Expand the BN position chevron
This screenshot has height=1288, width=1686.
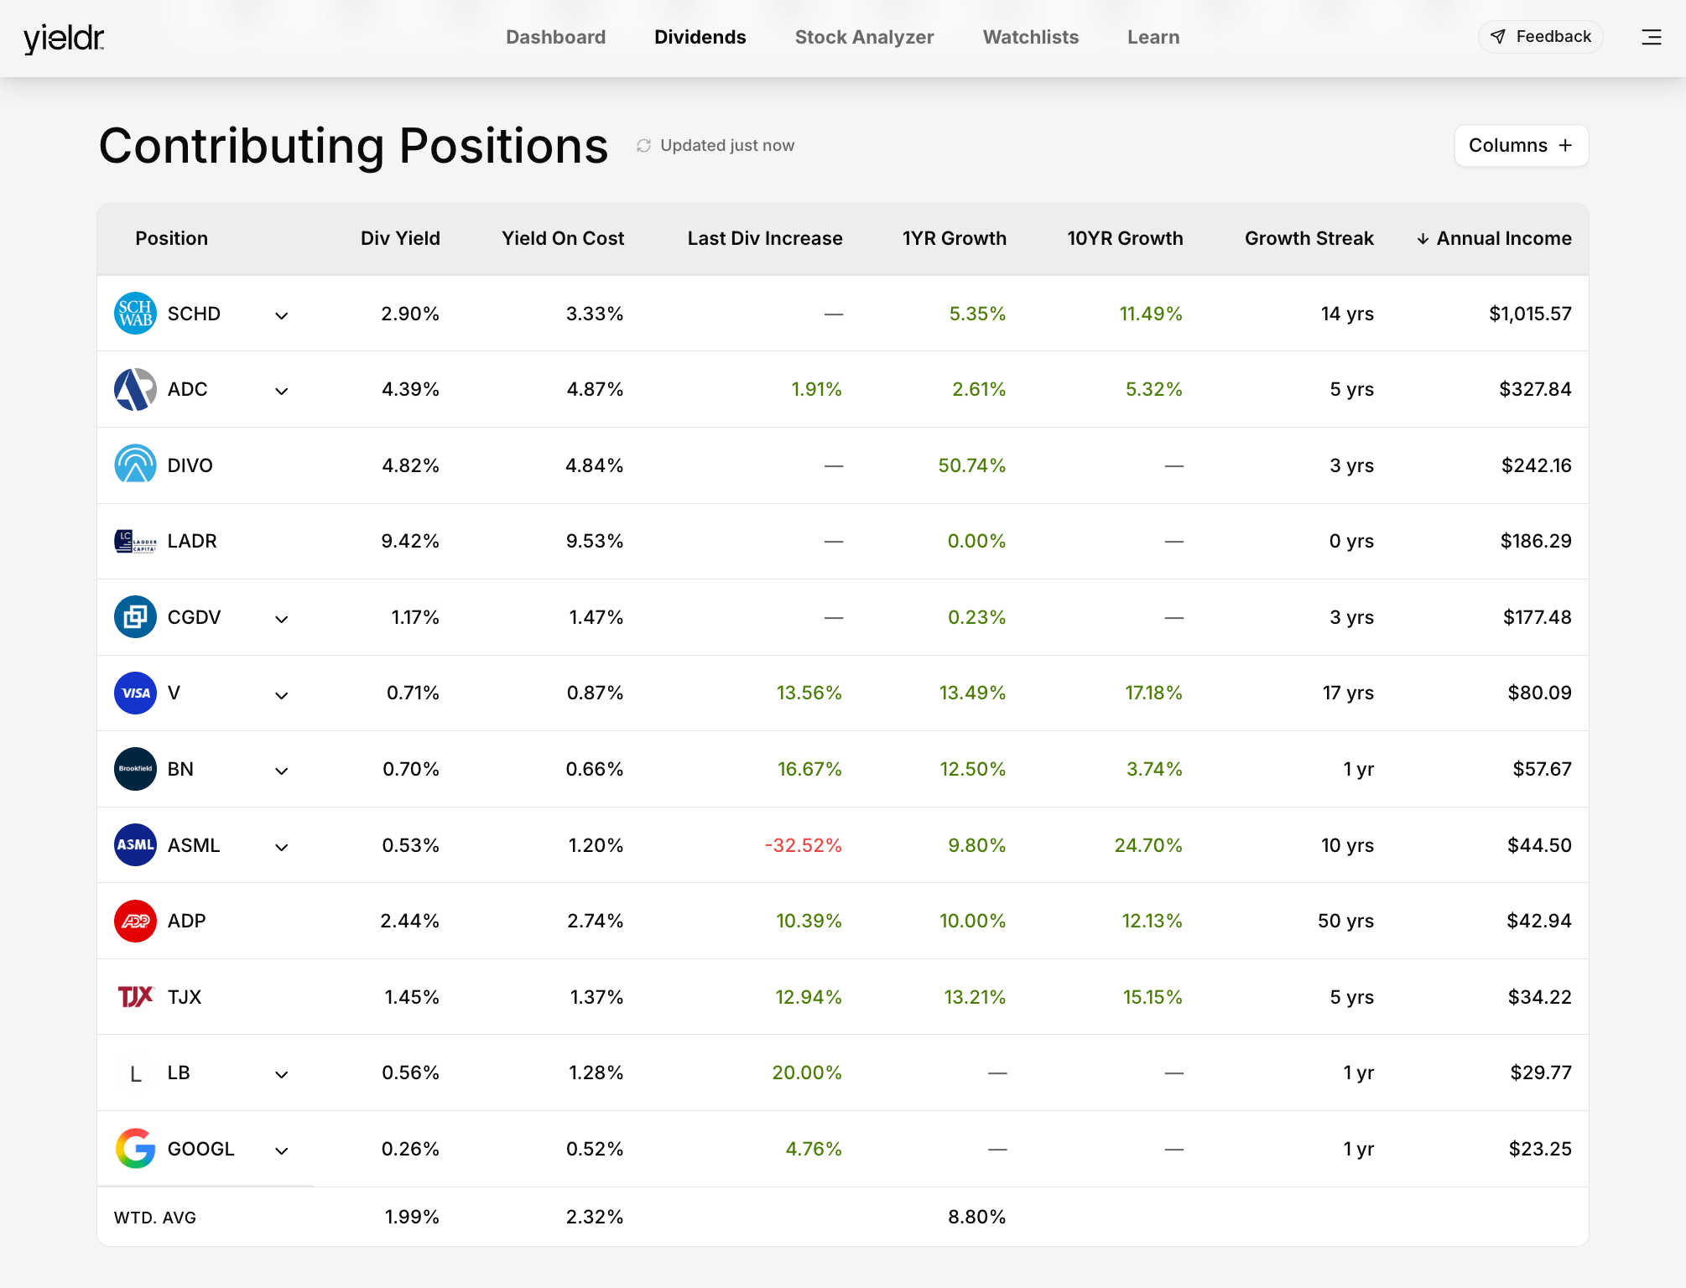[x=282, y=771]
